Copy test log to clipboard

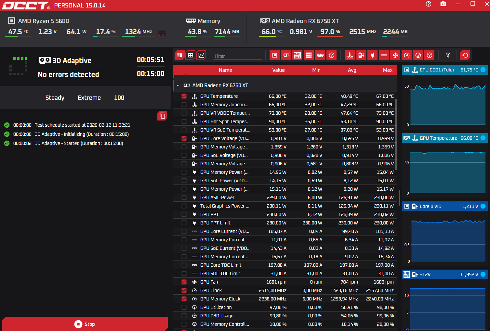pos(162,116)
